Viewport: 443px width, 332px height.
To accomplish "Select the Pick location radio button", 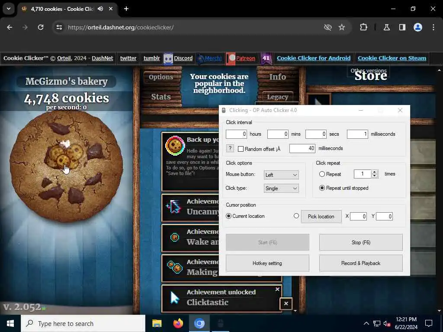I will coord(296,216).
